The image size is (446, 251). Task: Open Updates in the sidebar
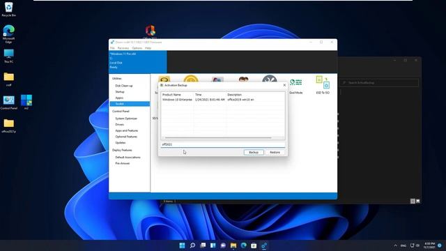coord(121,142)
